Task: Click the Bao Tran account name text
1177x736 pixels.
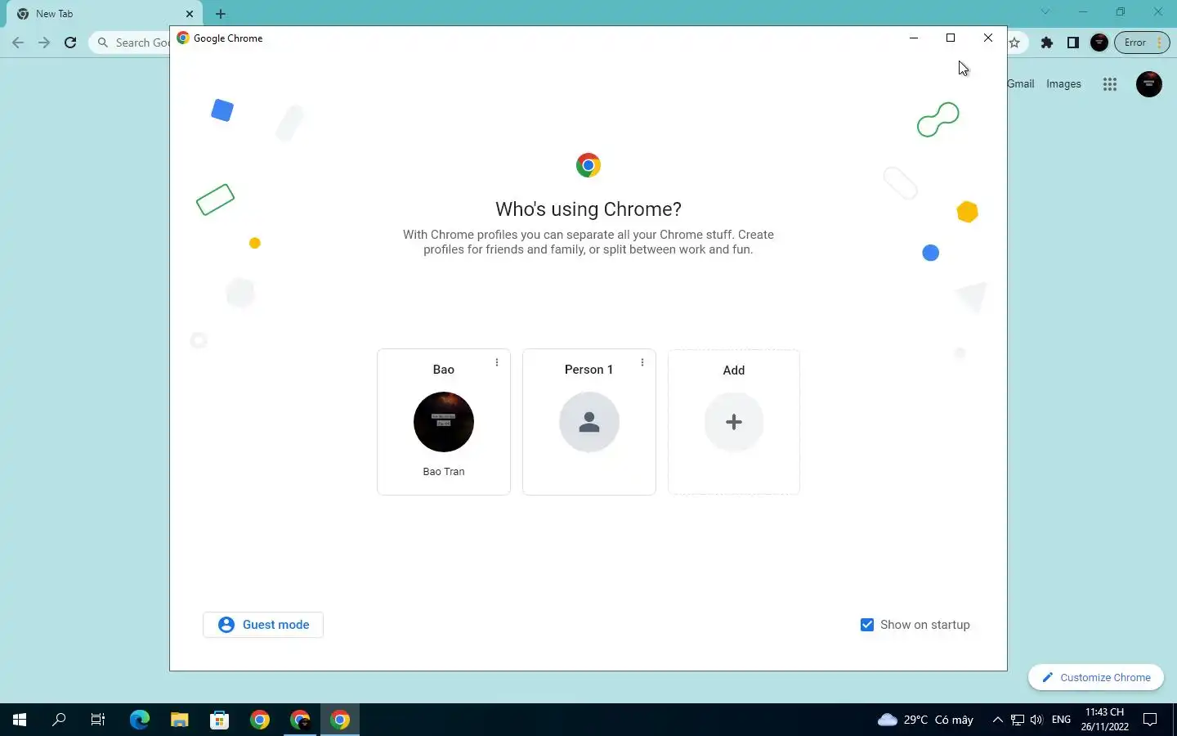Action: [x=444, y=472]
